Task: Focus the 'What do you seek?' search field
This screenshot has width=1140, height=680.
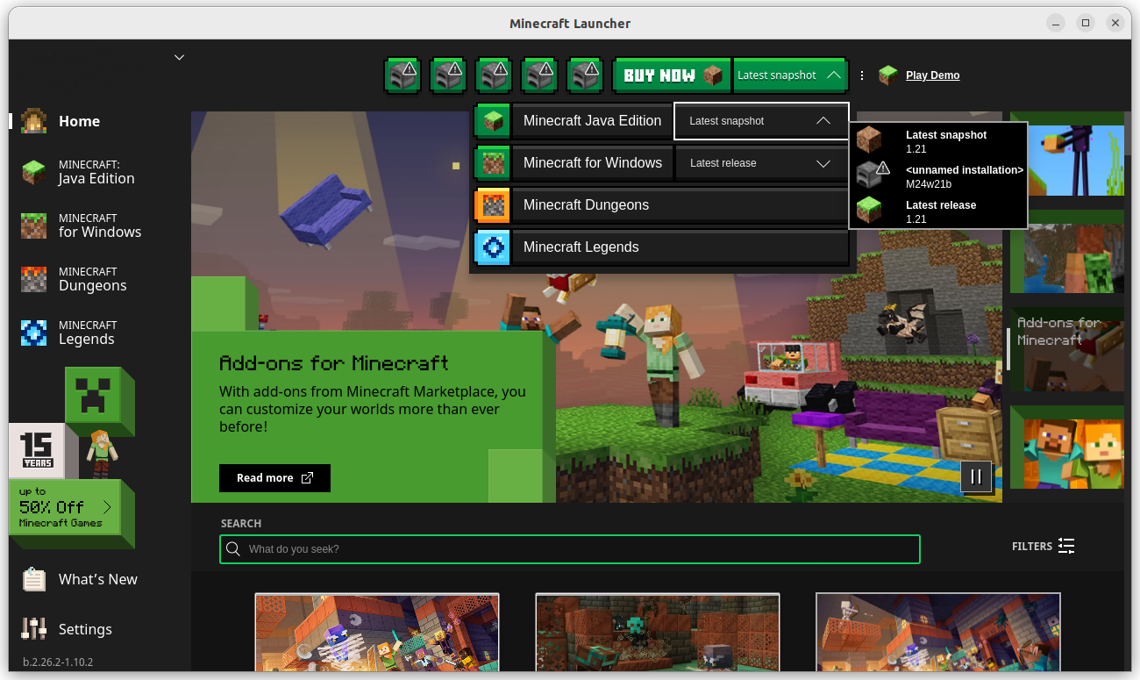Action: click(570, 549)
